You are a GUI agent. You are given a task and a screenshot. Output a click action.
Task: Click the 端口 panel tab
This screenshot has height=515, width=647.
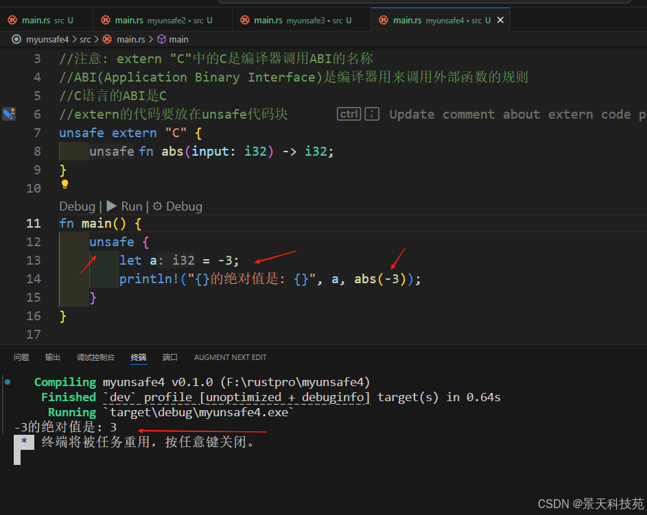[x=169, y=357]
